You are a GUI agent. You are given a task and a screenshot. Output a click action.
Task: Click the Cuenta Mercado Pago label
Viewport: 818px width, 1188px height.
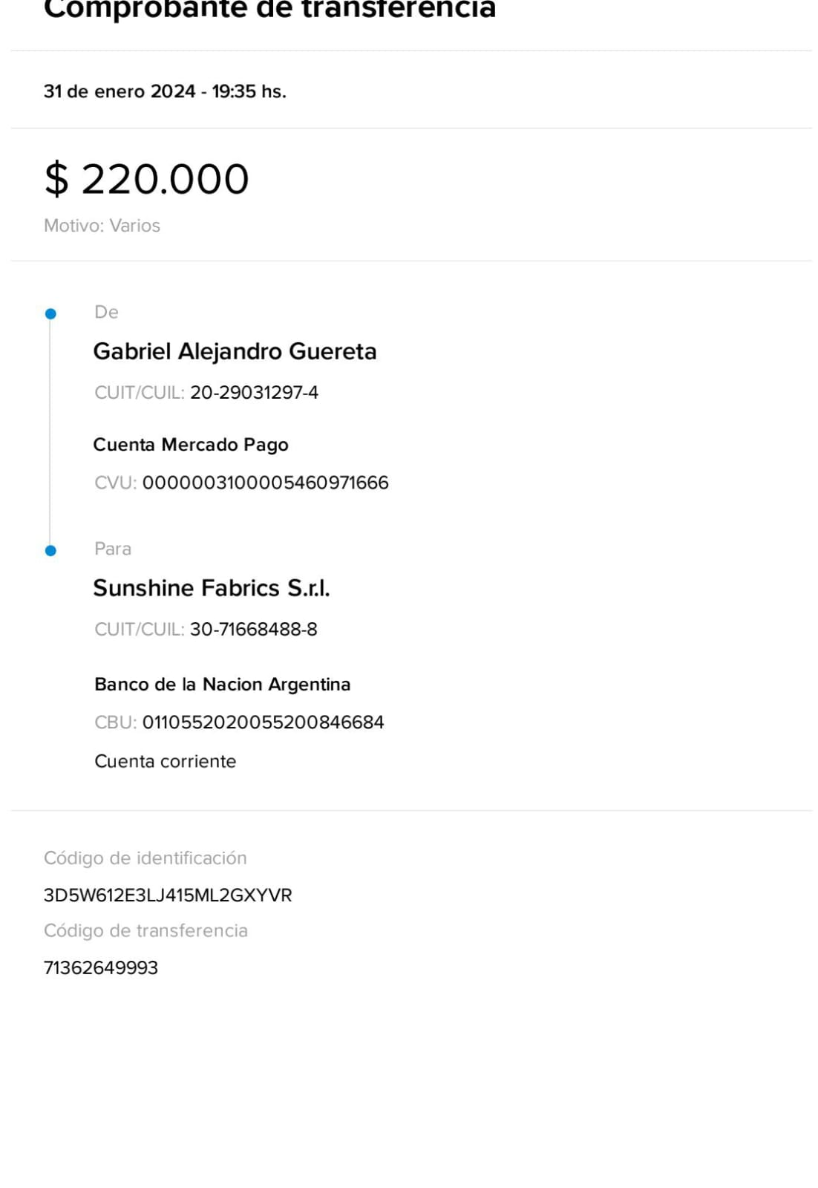(191, 445)
